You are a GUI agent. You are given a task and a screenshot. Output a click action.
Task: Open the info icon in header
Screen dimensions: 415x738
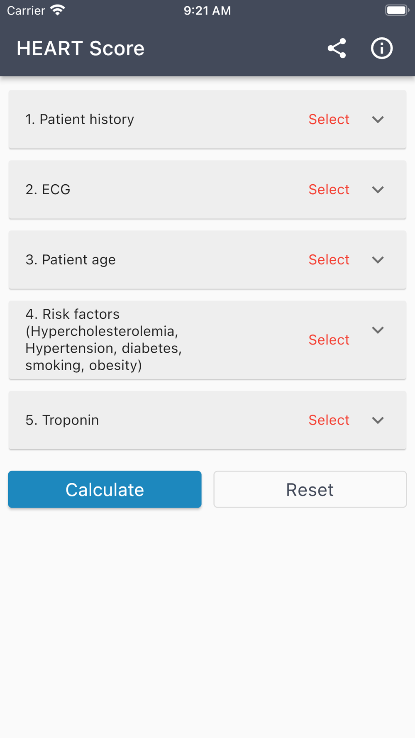point(382,48)
